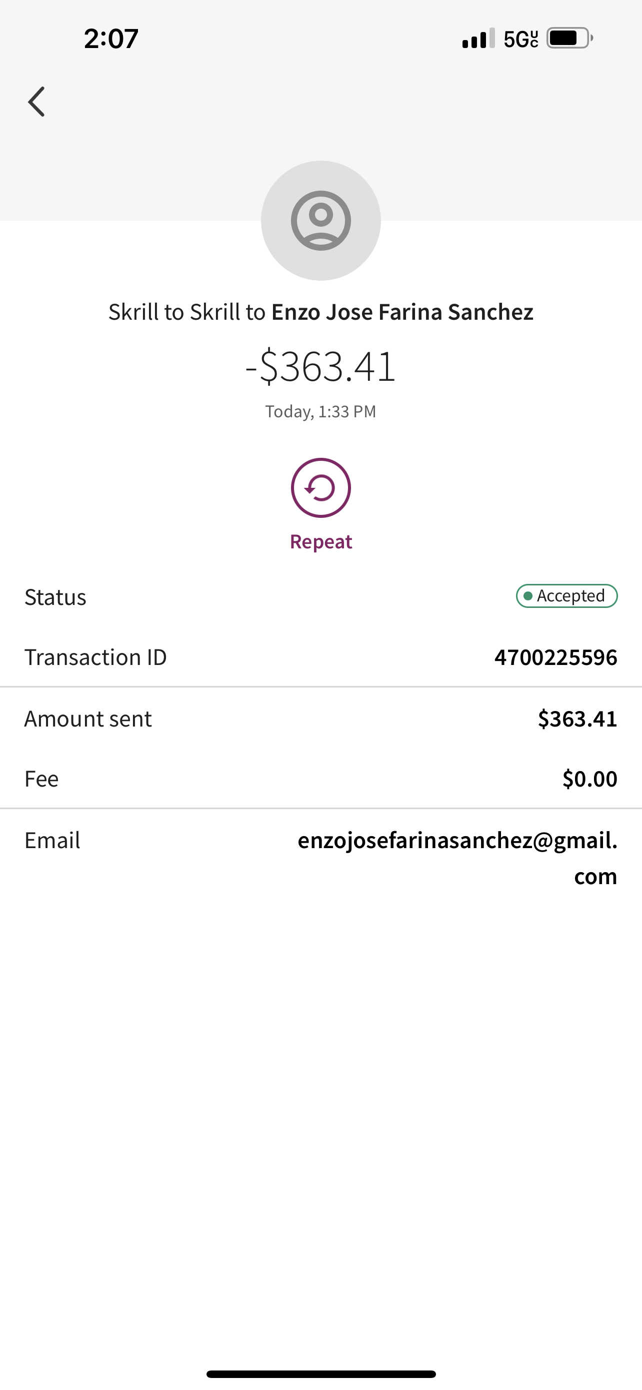
Task: Tap the Email row label
Action: (52, 840)
